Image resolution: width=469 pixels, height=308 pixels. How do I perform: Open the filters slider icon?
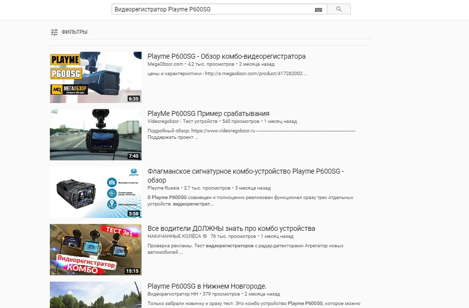point(54,32)
